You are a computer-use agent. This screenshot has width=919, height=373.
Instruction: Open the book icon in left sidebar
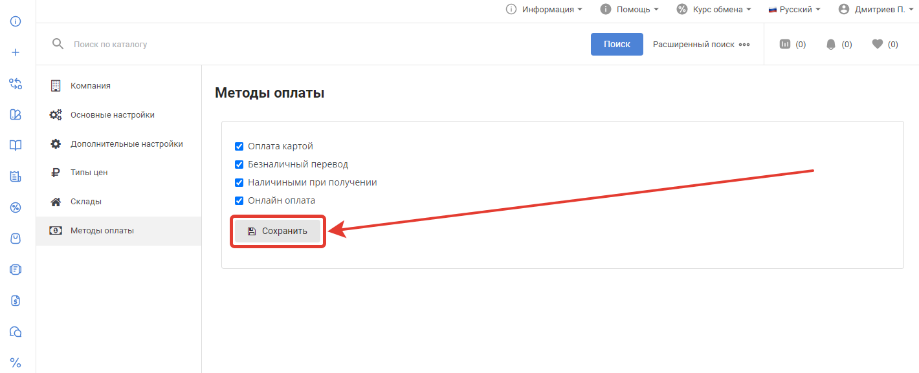tap(16, 145)
